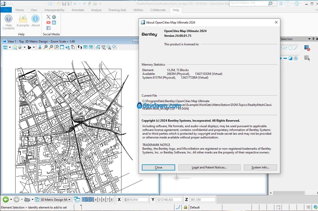Toggle view 8 in view toggles
The width and height of the screenshot is (318, 211).
tap(112, 199)
